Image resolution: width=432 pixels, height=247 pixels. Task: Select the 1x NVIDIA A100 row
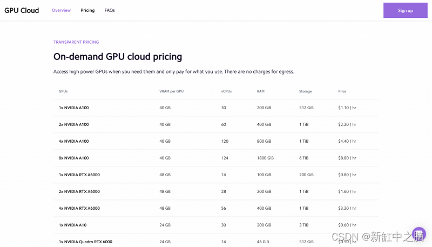(x=215, y=108)
